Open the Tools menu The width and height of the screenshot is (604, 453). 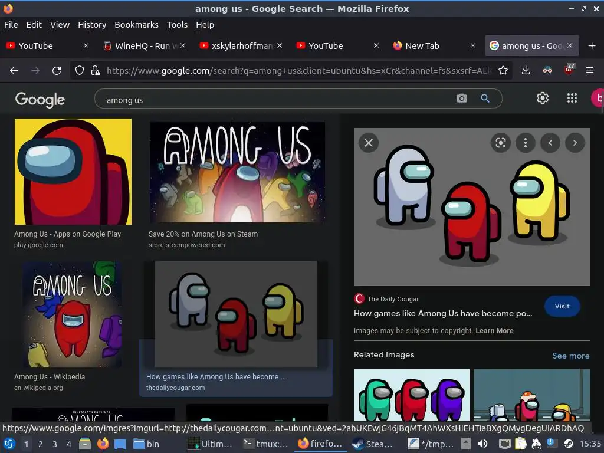[177, 25]
